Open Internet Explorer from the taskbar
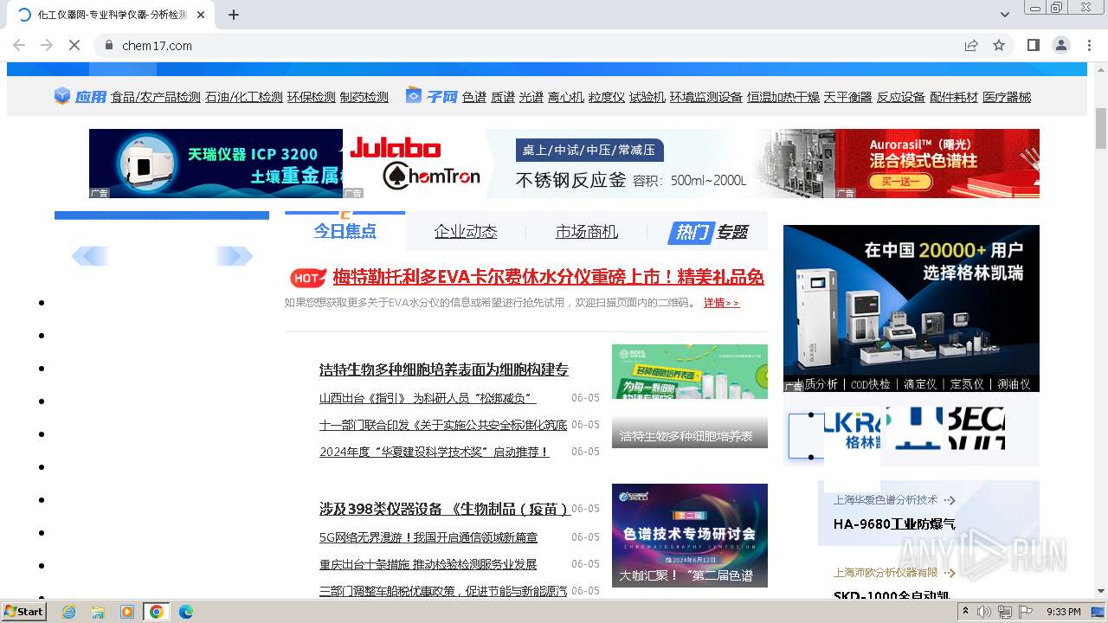This screenshot has width=1108, height=623. click(68, 612)
